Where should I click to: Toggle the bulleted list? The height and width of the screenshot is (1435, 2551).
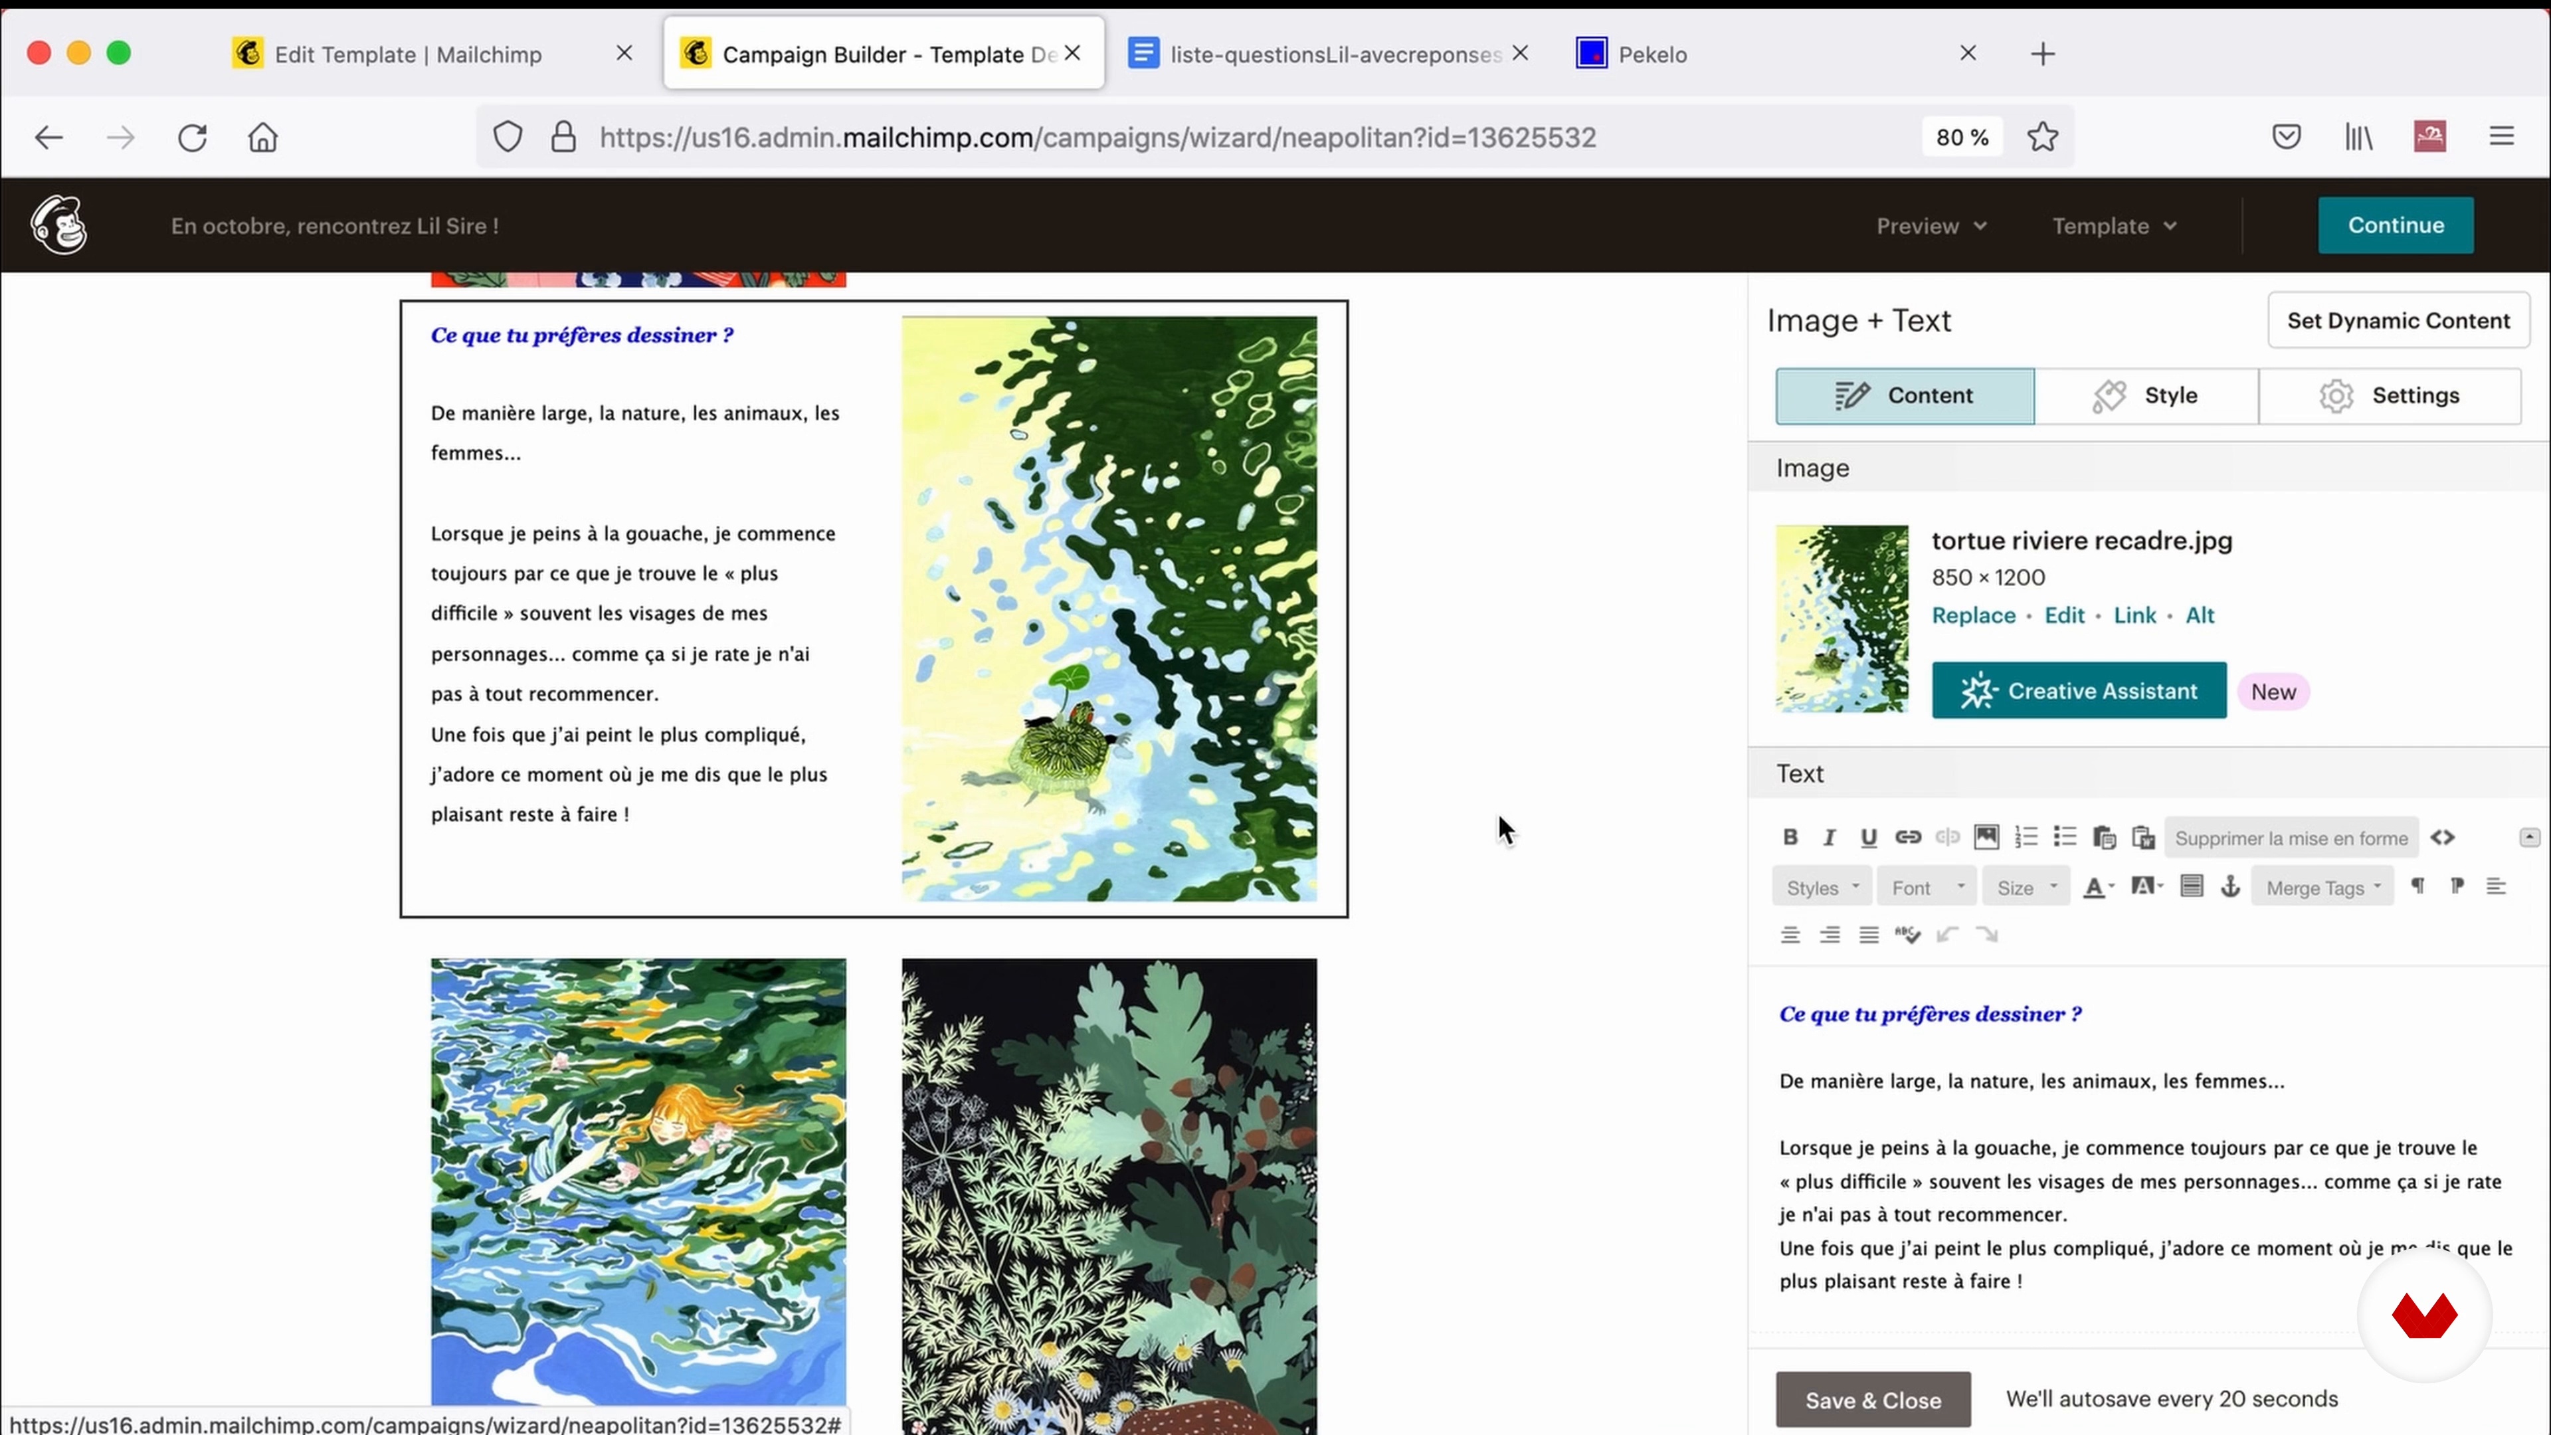pos(2065,838)
